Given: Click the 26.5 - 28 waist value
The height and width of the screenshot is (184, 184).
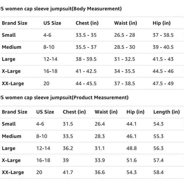Looking at the screenshot, I should (125, 35).
